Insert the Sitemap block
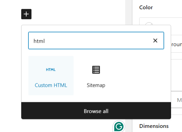The image size is (182, 132). point(96,76)
